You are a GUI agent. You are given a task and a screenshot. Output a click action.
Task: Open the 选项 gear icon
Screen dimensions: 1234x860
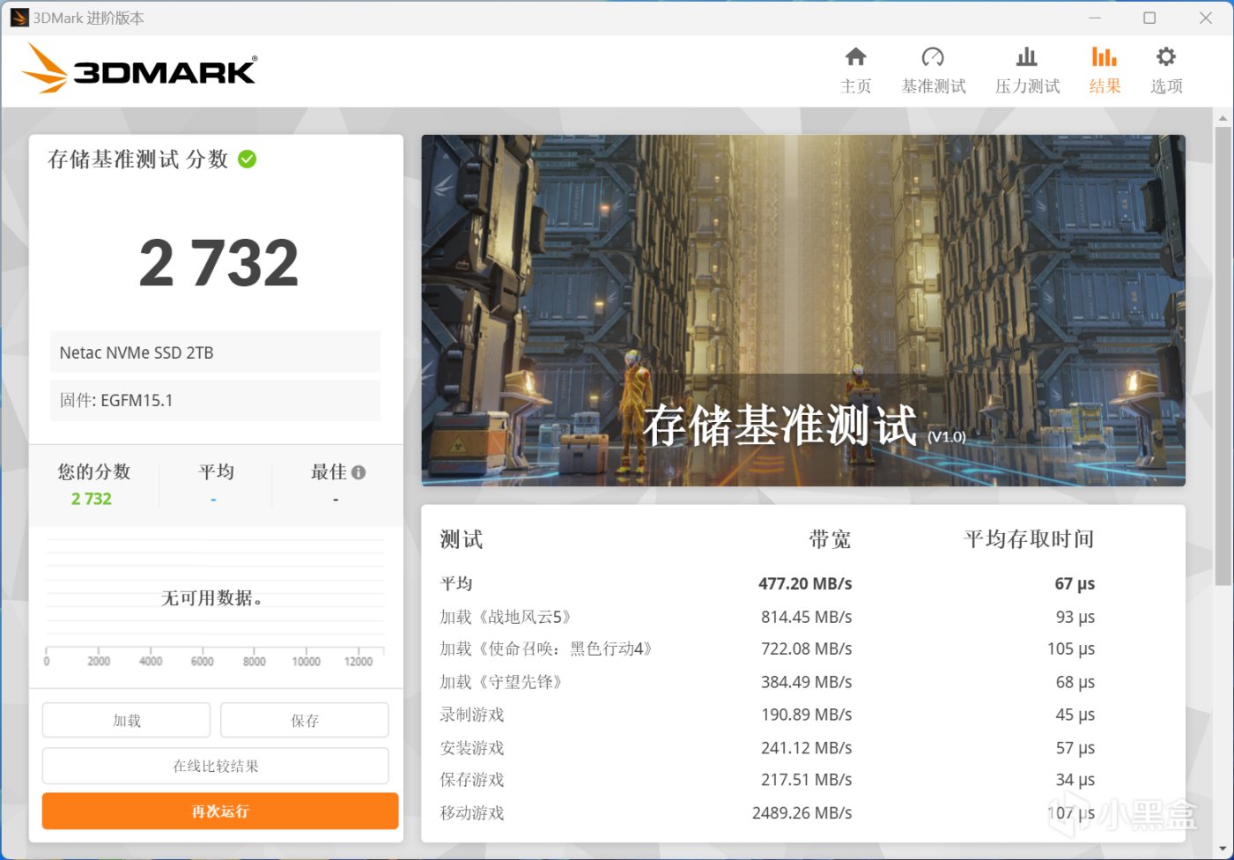click(x=1166, y=57)
